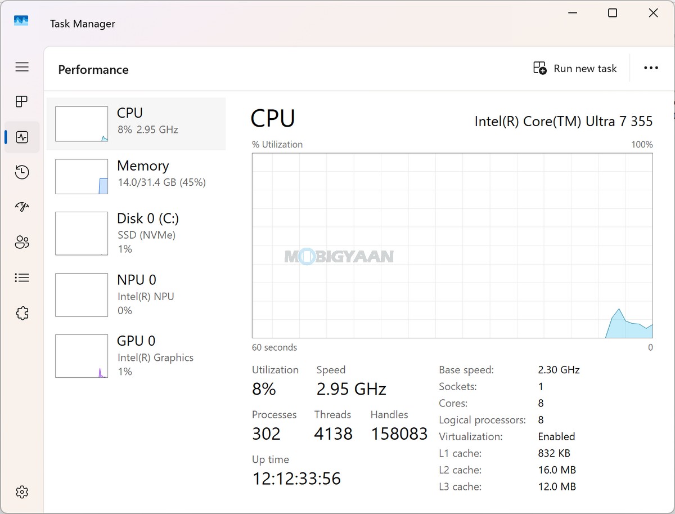This screenshot has width=675, height=514.
Task: Click the Task Manager app icon in title bar
Action: click(21, 21)
